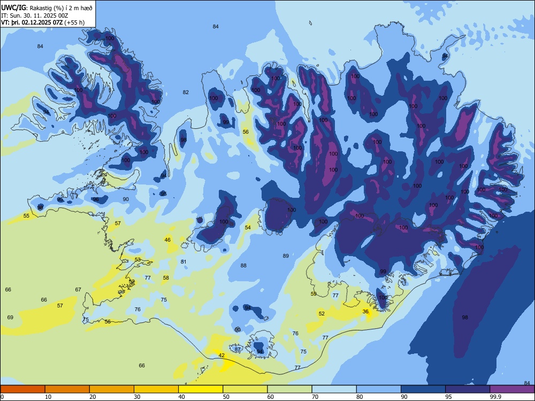This screenshot has width=535, height=401.
Task: Click the 'VT: þri. 02.12.2025 07Z (+55 h)' line
Action: (43, 22)
